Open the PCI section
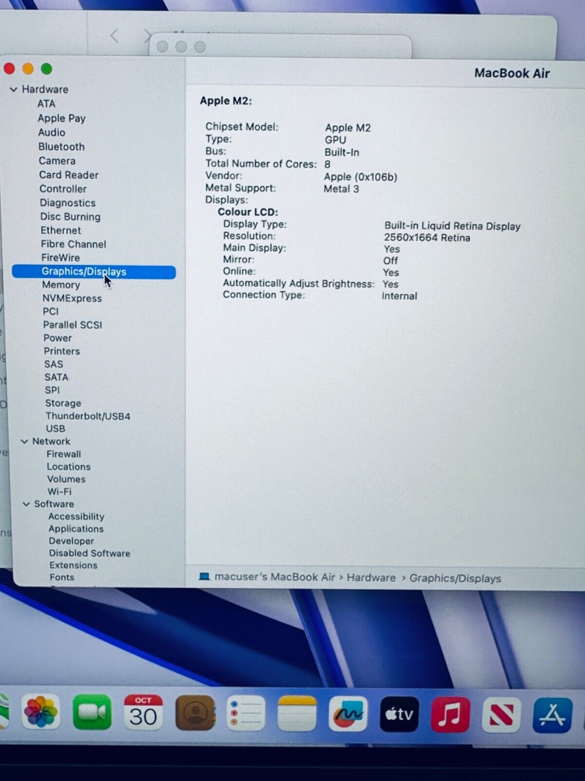 coord(51,311)
